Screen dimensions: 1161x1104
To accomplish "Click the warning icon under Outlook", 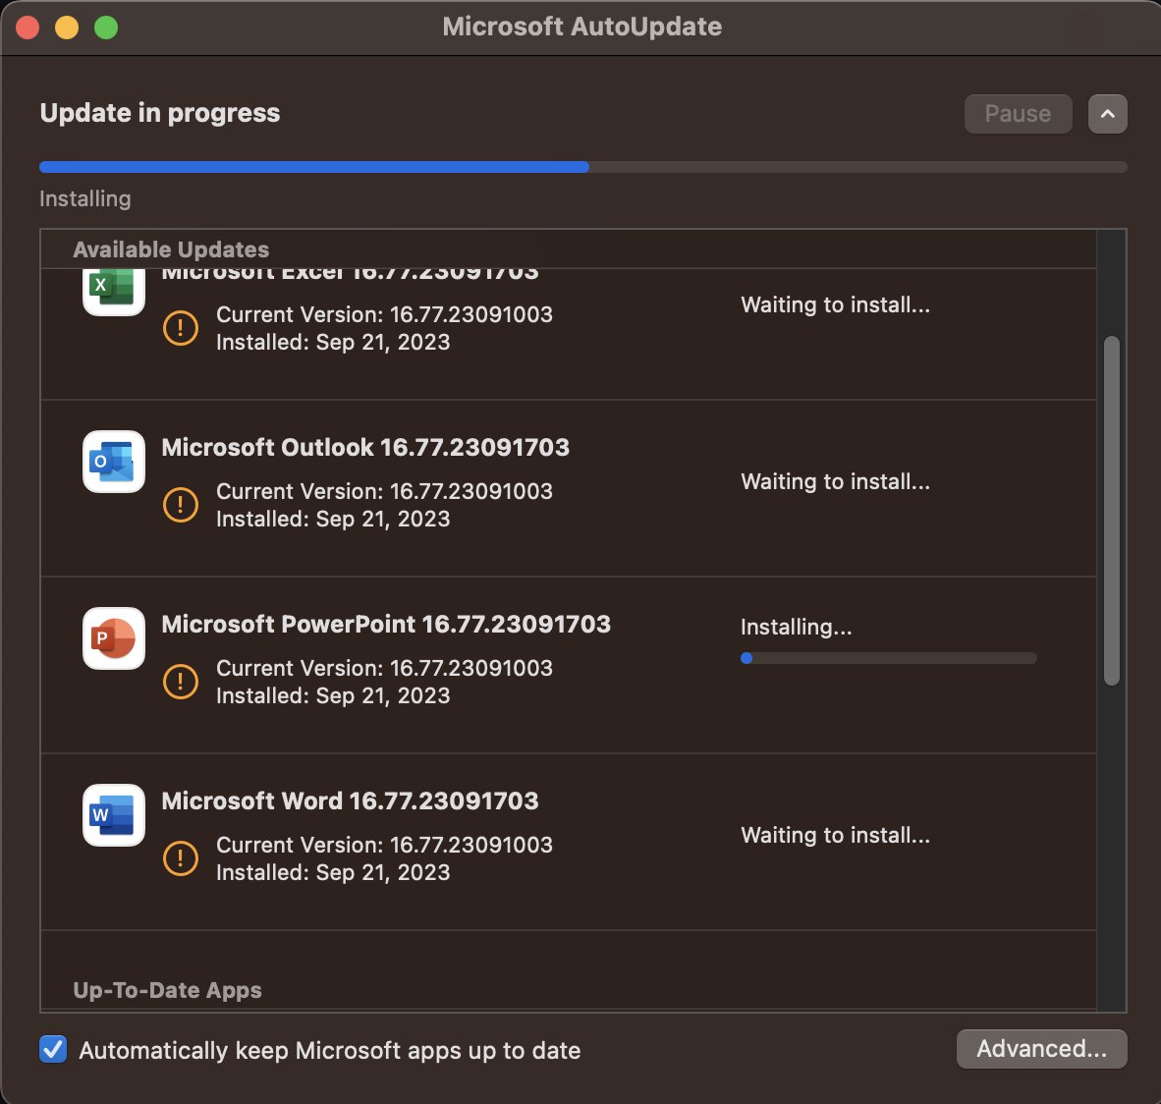I will coord(181,505).
